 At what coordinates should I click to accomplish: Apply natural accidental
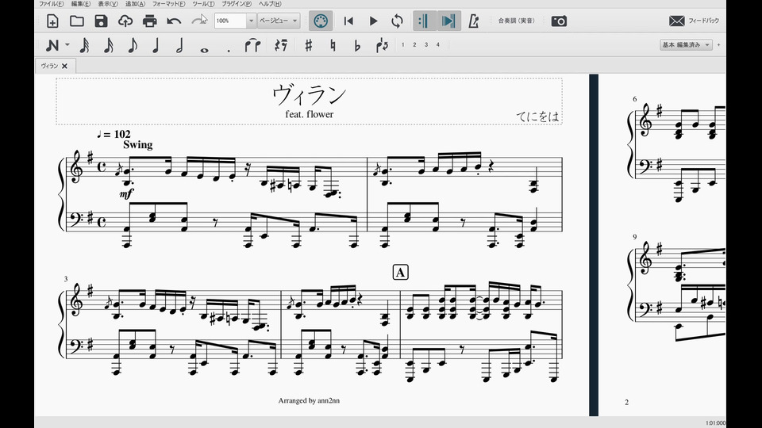point(333,45)
